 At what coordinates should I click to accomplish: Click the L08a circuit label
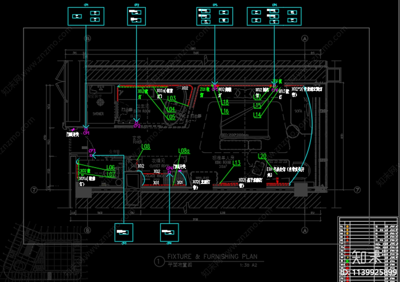pos(184,151)
